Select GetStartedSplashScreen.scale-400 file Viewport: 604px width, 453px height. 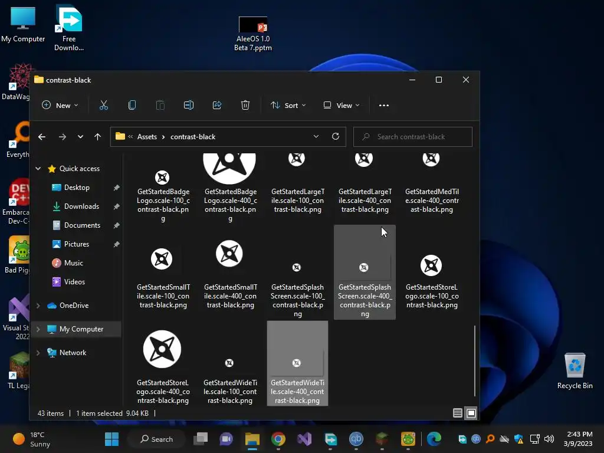(x=365, y=272)
